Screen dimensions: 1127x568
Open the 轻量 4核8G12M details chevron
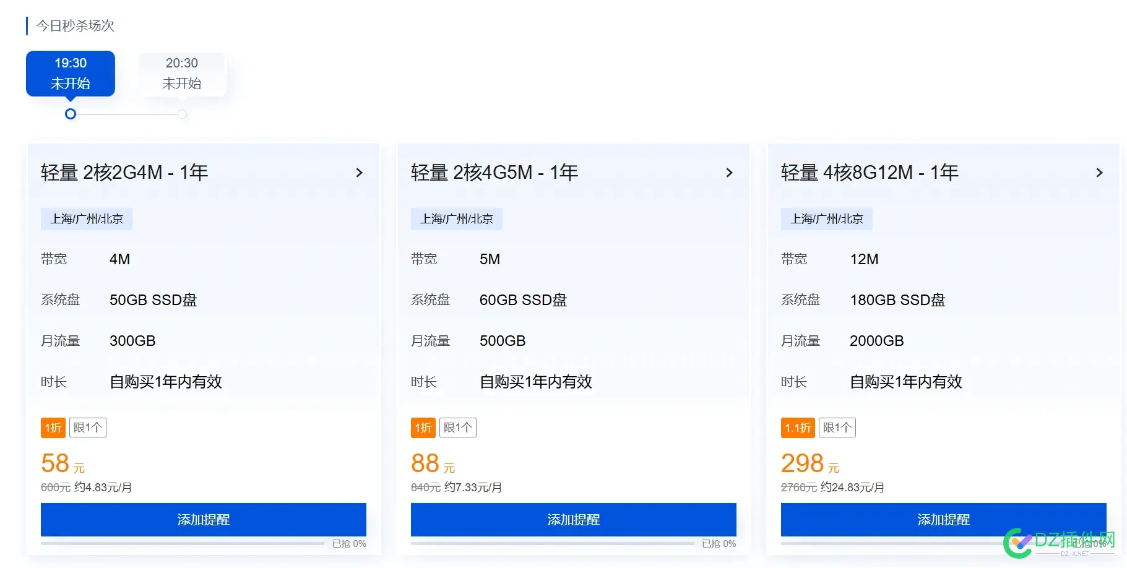1100,173
